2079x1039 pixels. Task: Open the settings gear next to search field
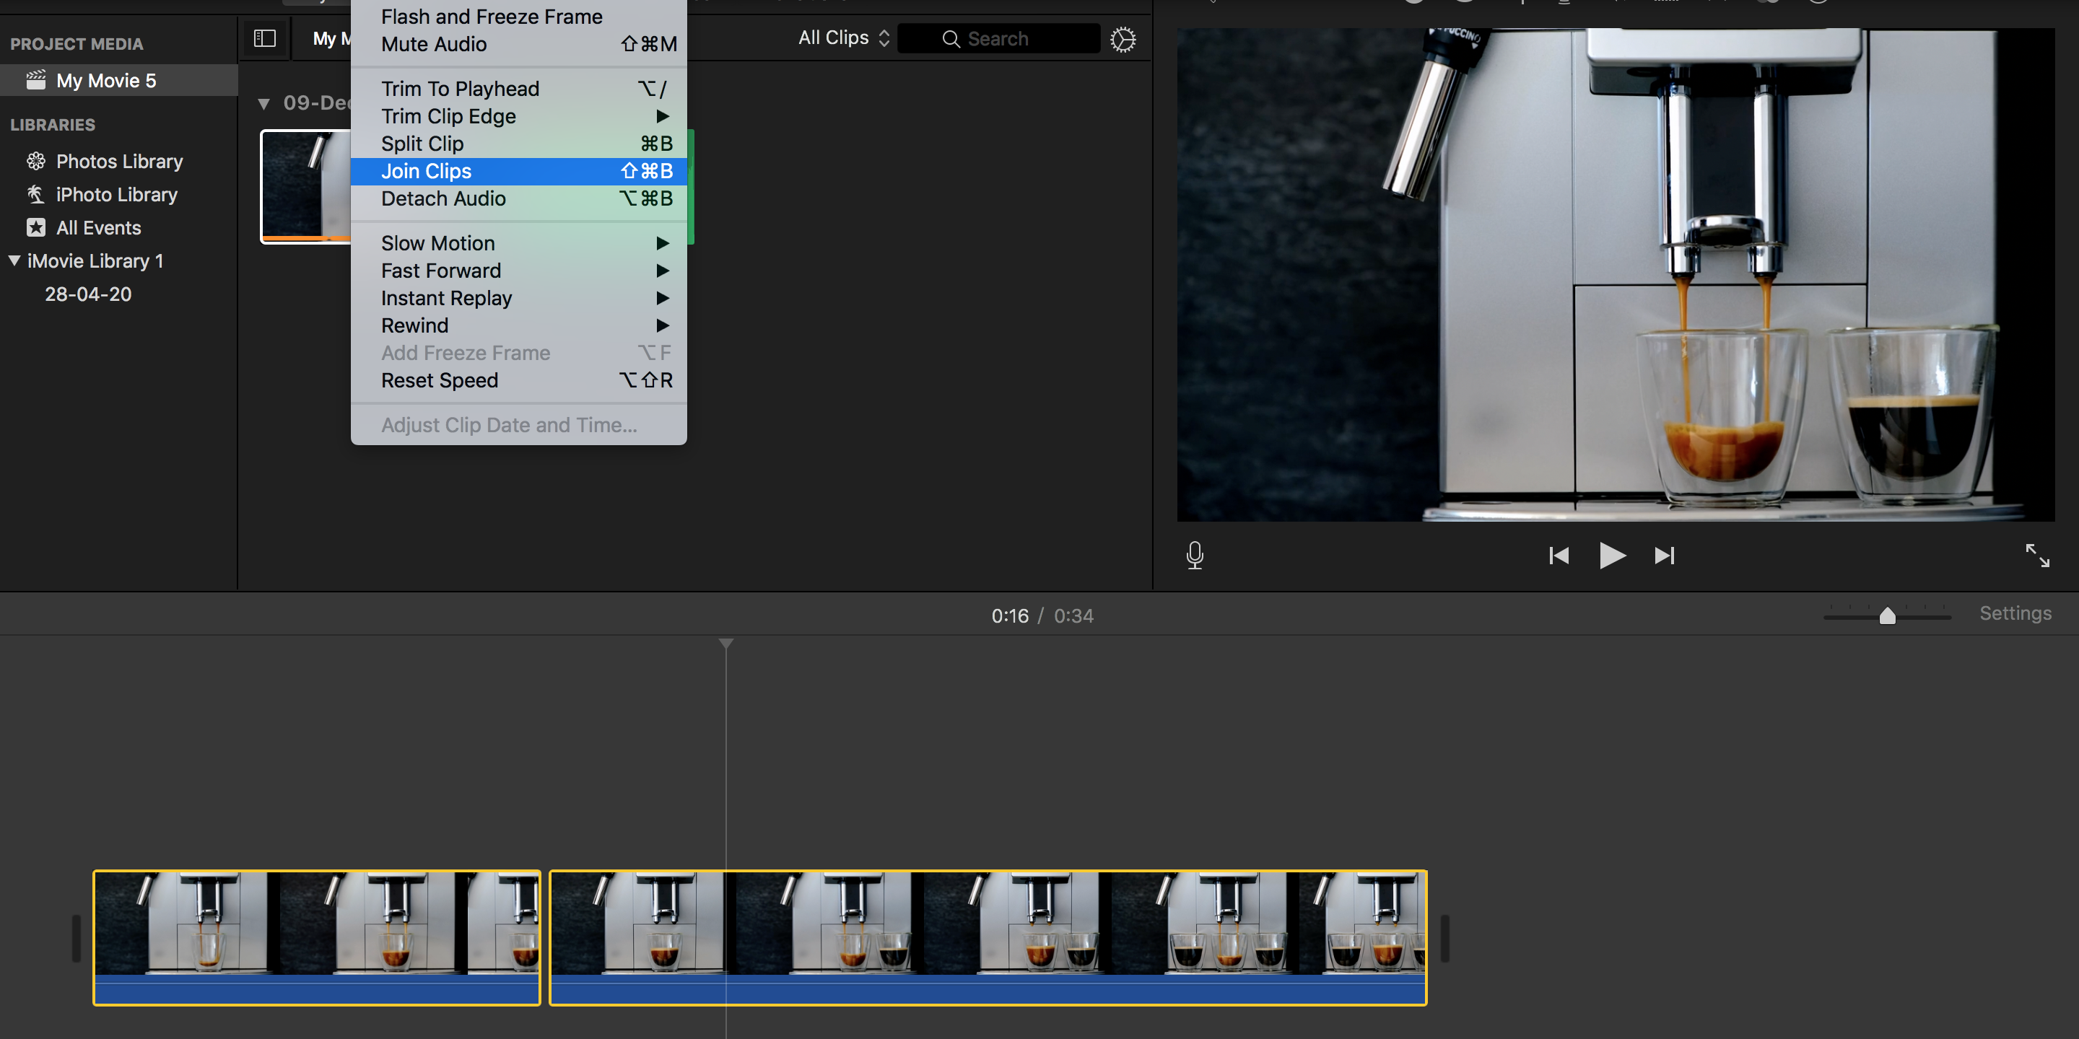[1122, 38]
